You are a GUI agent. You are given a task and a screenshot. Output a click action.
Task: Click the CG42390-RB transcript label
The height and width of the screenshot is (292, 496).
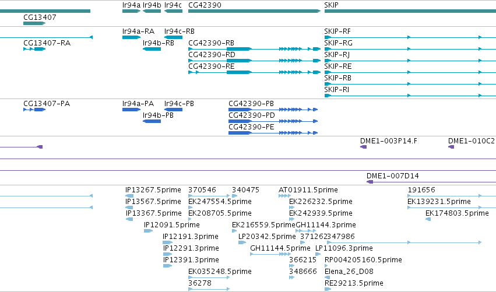click(212, 43)
